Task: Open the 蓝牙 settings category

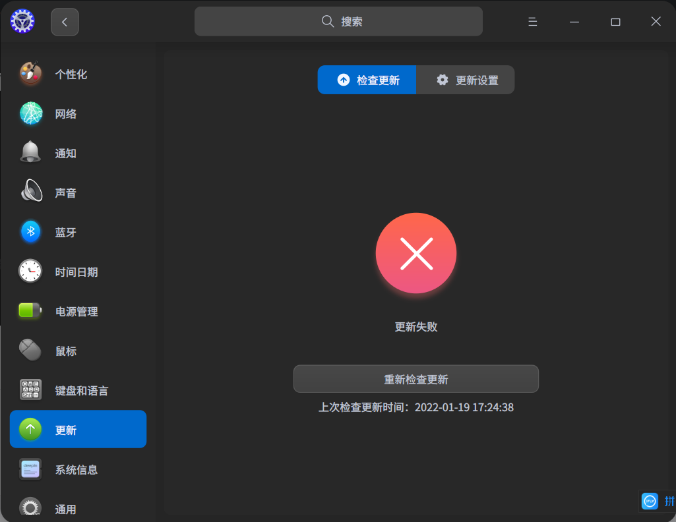Action: pos(78,233)
